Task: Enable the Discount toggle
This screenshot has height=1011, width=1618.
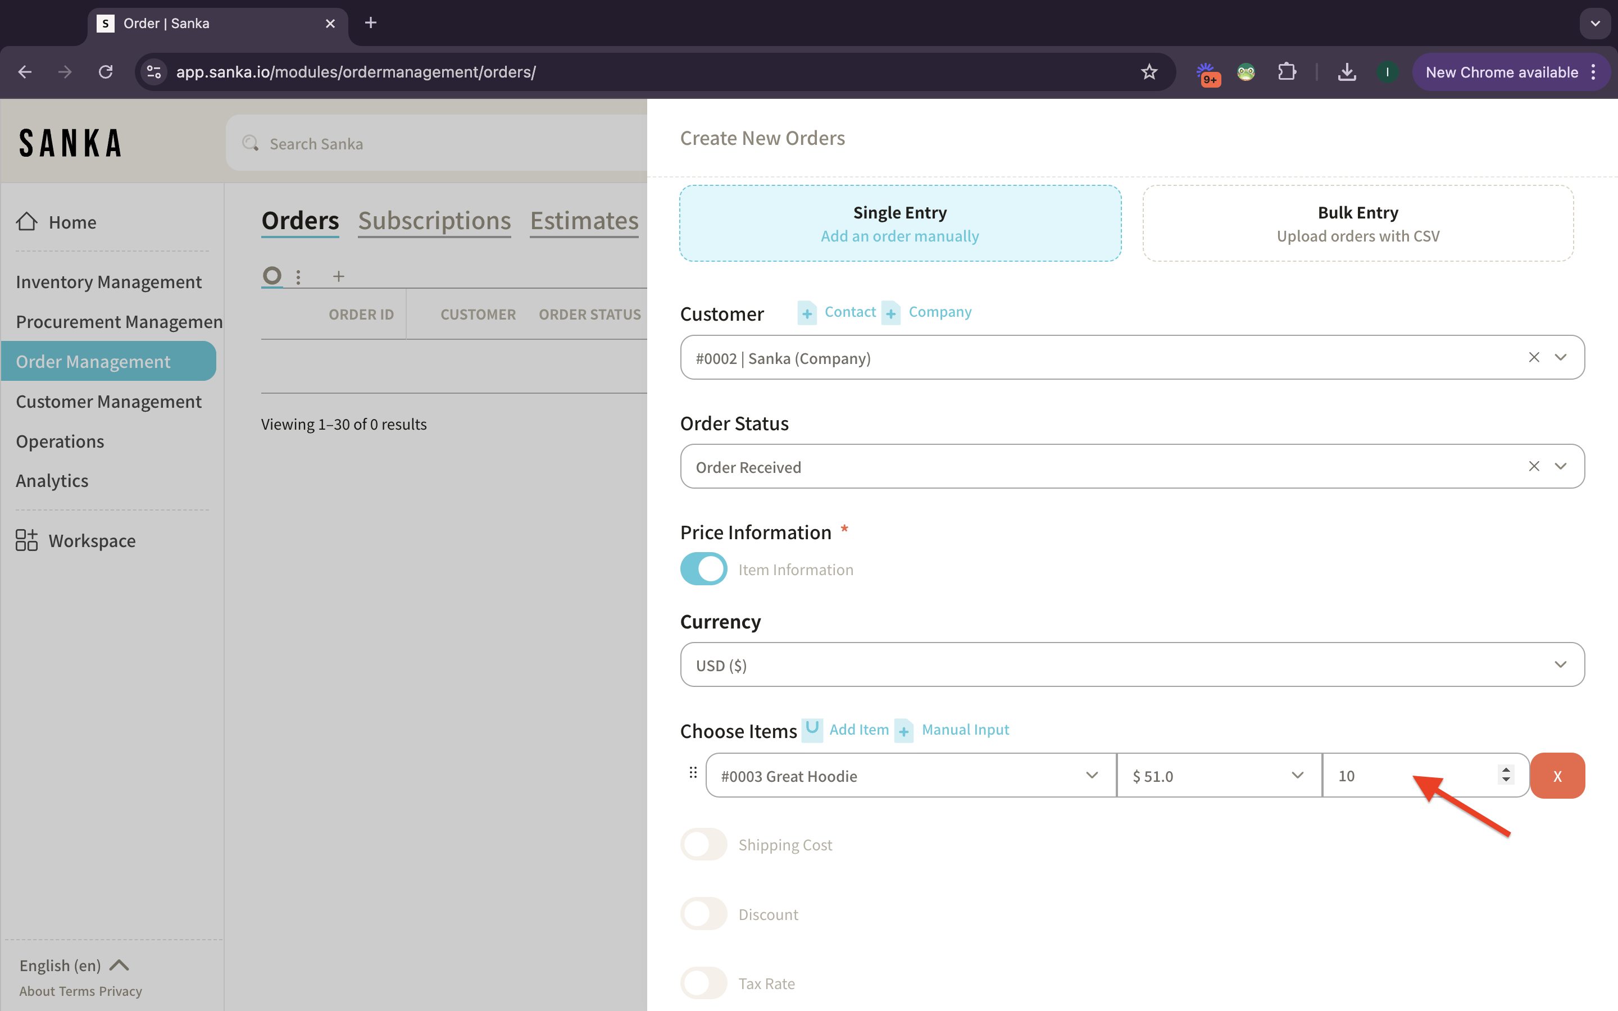Action: [703, 914]
